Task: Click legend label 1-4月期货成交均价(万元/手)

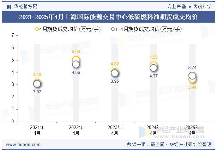Action: click(x=149, y=29)
